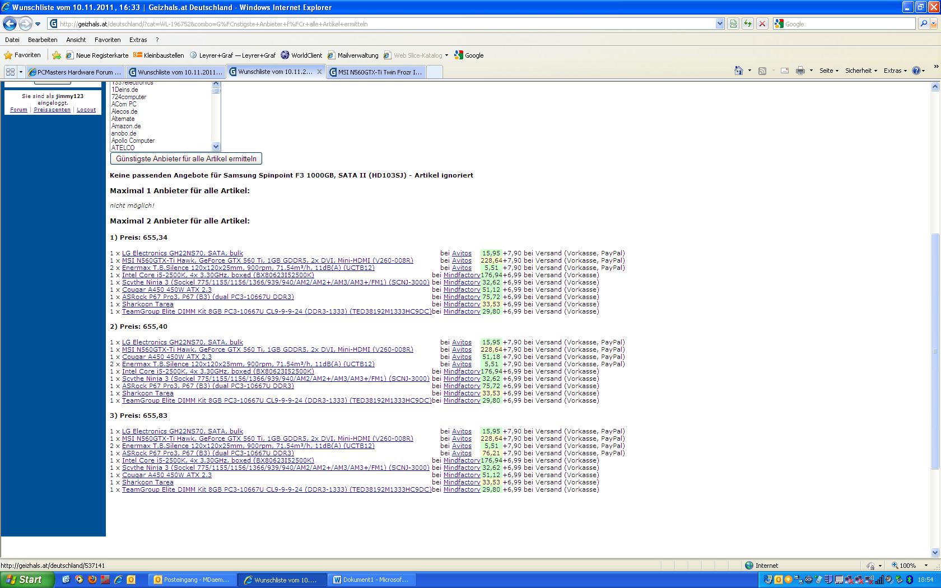Click the Windows Start button

tap(27, 580)
